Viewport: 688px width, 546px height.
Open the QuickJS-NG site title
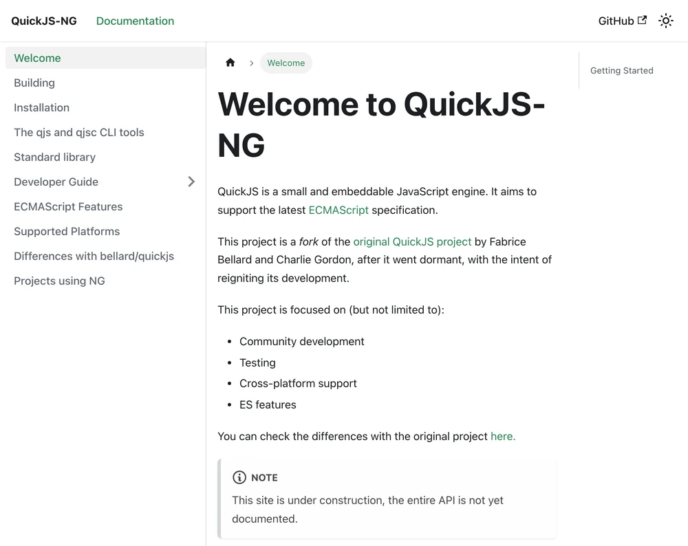coord(44,21)
